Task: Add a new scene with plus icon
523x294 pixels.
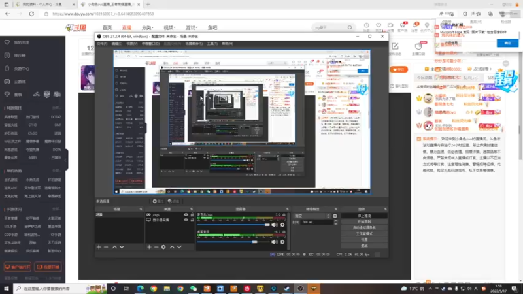Action: click(x=99, y=247)
